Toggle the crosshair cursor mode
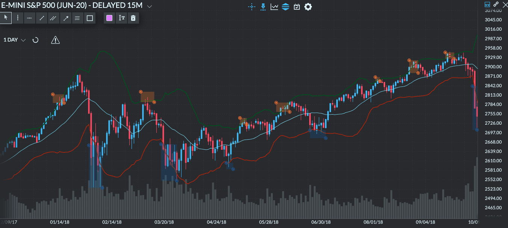The height and width of the screenshot is (228, 508). (x=252, y=6)
